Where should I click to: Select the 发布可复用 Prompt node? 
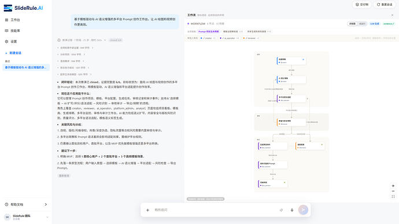pos(273,165)
